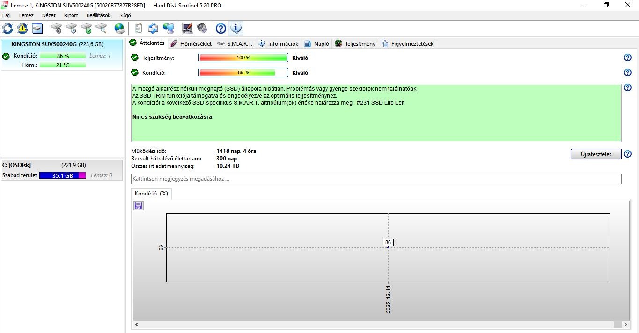Click the (221,9 GB) partition size text
639x333 pixels.
pyautogui.click(x=73, y=165)
